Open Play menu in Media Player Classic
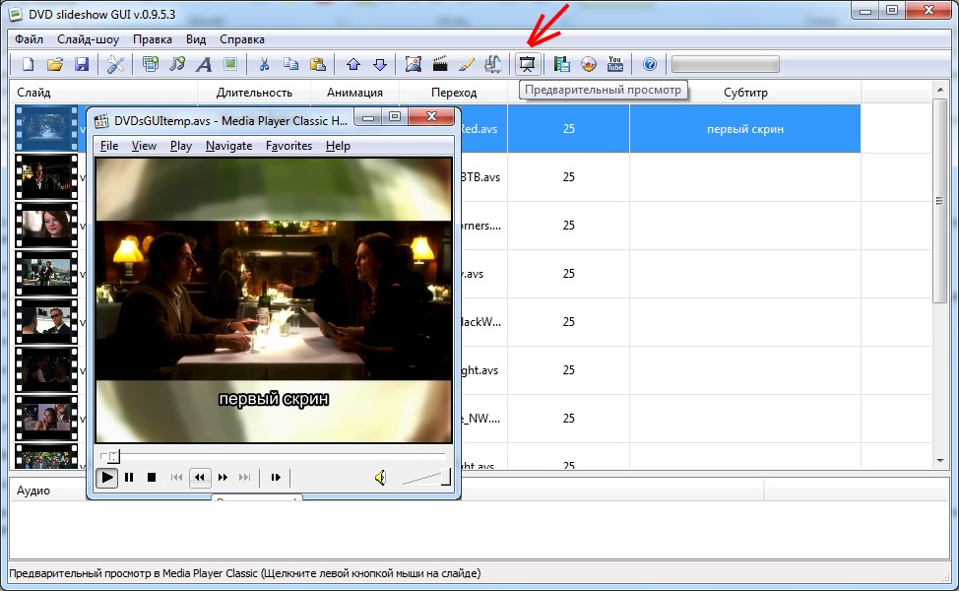The height and width of the screenshot is (591, 959). click(x=181, y=146)
